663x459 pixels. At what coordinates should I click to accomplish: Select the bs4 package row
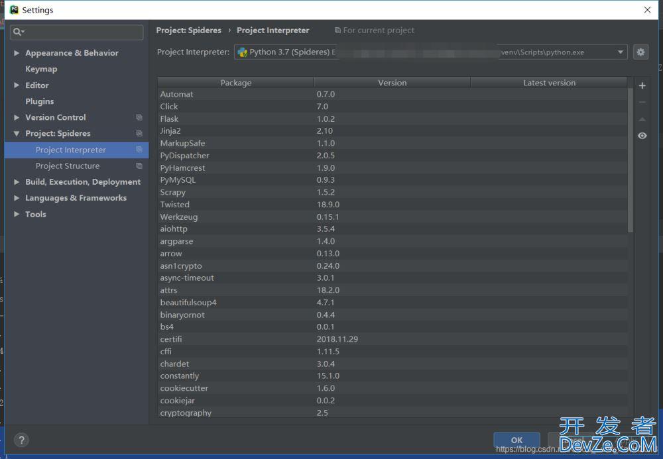click(392, 327)
